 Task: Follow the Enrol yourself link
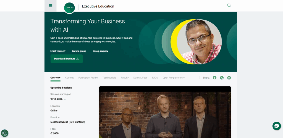58,51
